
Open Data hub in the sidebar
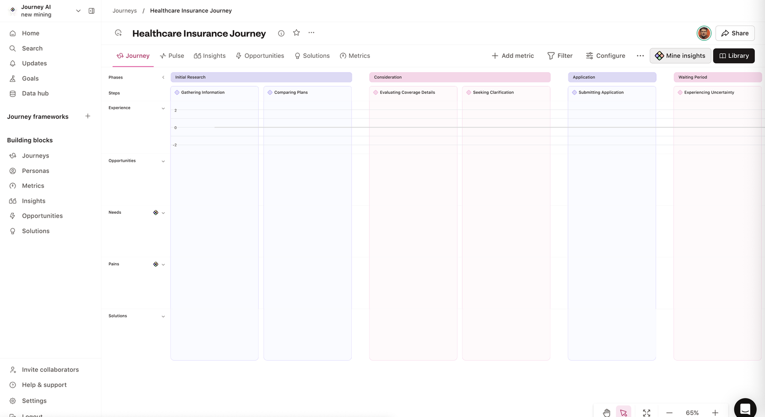[35, 93]
